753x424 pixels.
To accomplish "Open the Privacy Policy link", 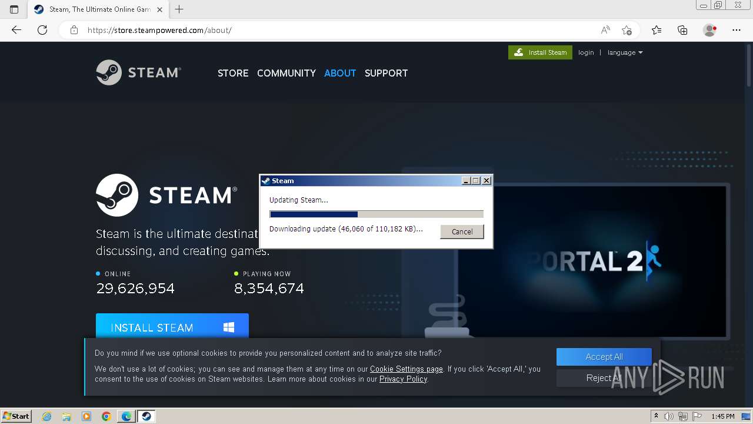I will pyautogui.click(x=404, y=379).
